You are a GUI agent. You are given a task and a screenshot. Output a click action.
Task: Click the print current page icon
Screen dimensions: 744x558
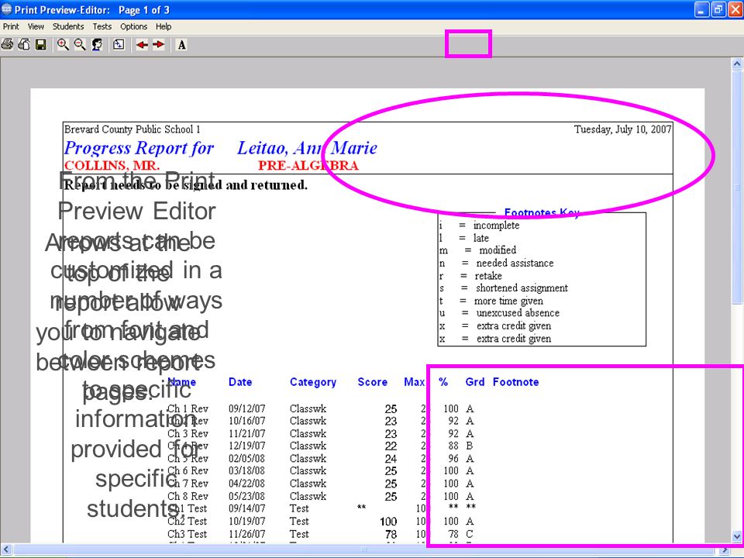click(24, 45)
